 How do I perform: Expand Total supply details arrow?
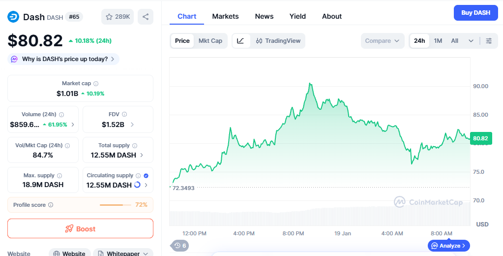(142, 155)
